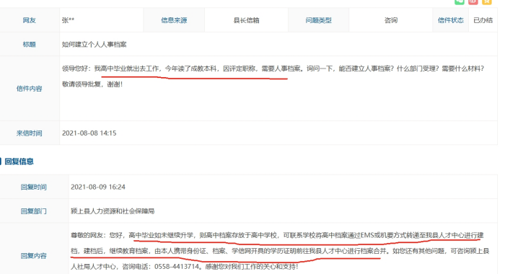Click the 县长信箱 value

click(x=247, y=20)
